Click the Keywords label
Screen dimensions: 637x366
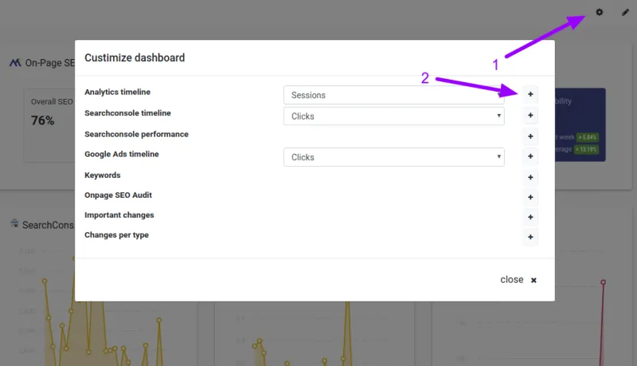tap(103, 175)
